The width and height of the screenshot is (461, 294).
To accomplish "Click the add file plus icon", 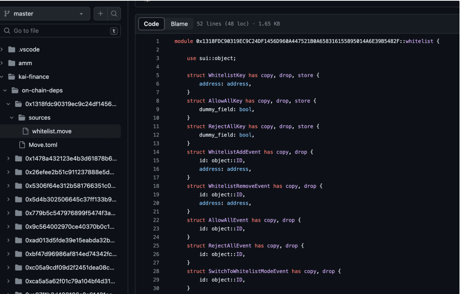I will 100,14.
